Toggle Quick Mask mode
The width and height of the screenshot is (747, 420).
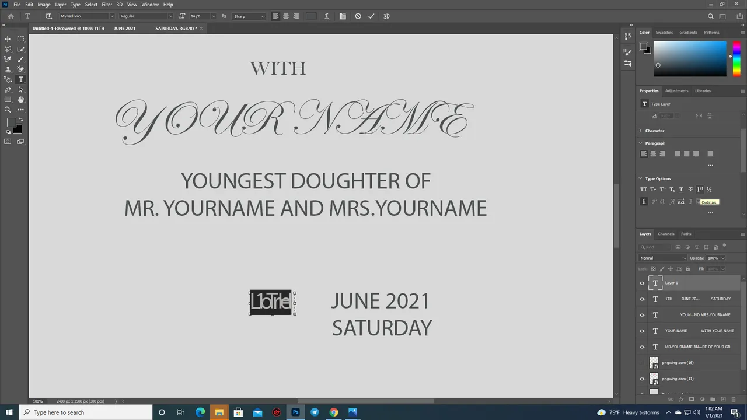(x=8, y=142)
